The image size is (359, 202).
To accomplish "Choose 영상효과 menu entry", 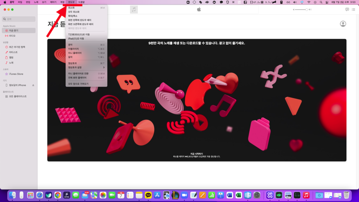I will click(86, 63).
